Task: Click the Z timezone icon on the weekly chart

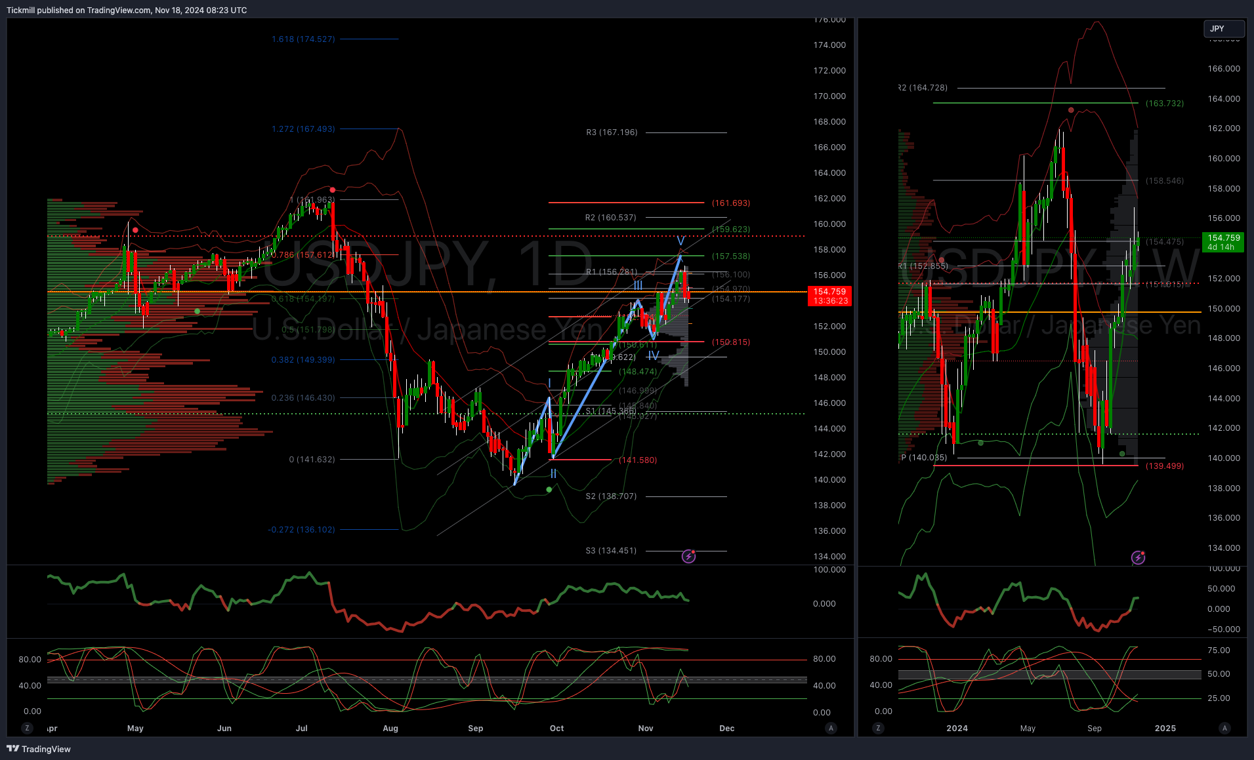Action: pos(878,728)
